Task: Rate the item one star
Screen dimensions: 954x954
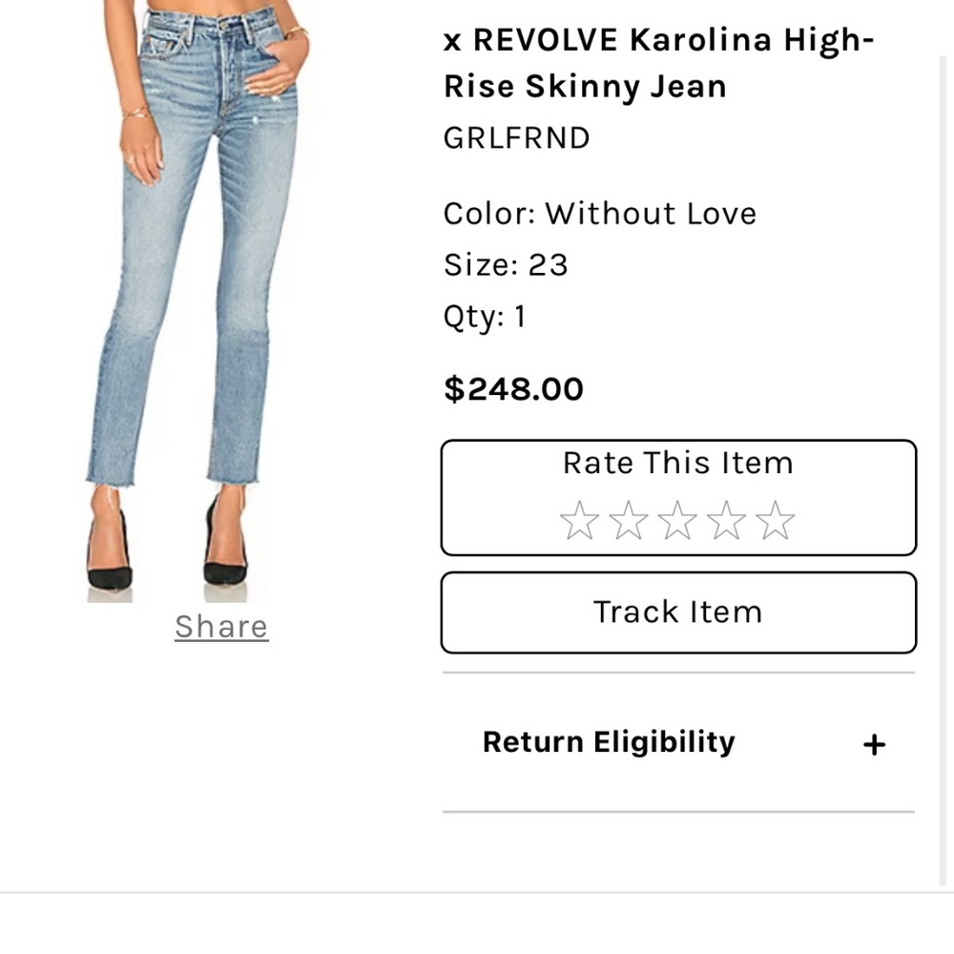Action: (579, 521)
